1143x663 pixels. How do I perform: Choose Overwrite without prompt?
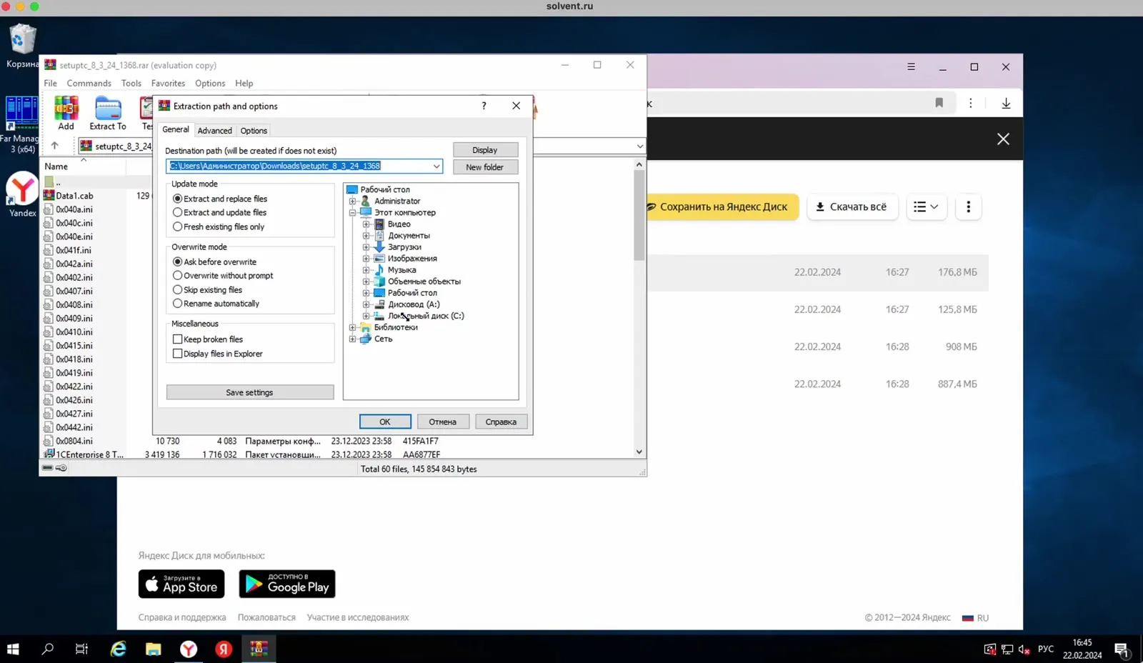[223, 275]
